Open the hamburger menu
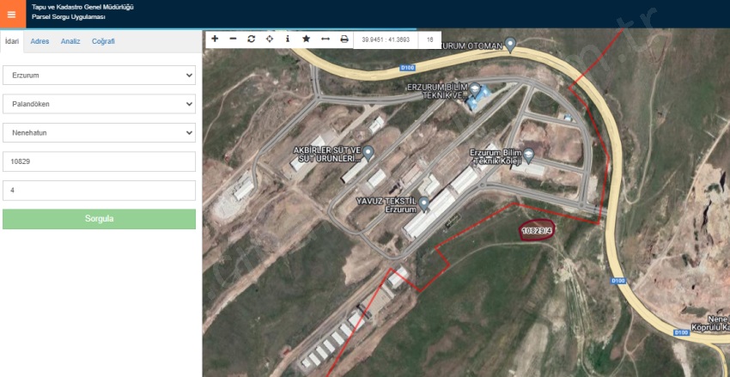The height and width of the screenshot is (377, 730). [11, 15]
